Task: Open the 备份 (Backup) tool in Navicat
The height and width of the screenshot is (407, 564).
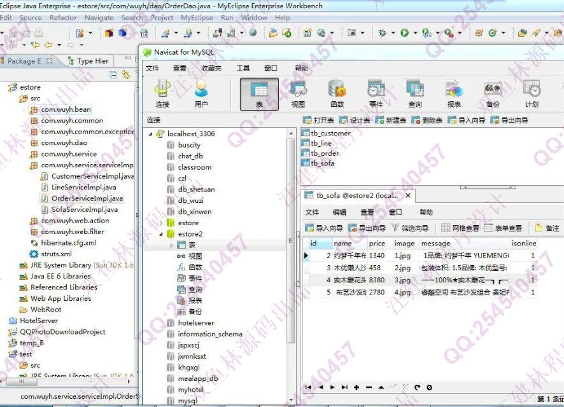Action: 493,93
